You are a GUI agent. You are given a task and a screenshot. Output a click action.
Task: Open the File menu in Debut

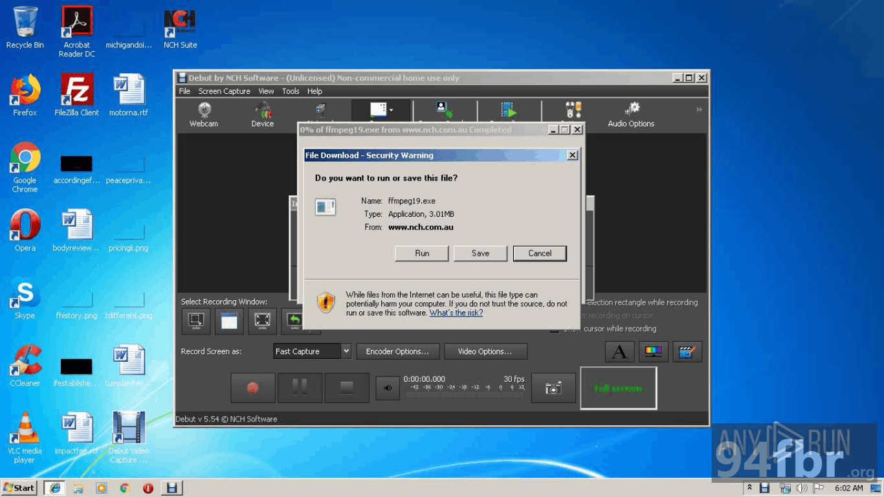pos(184,91)
